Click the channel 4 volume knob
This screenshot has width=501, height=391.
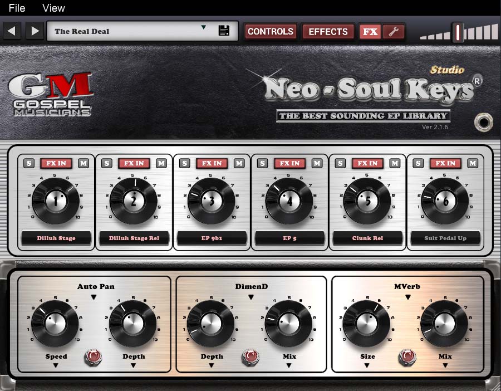289,201
